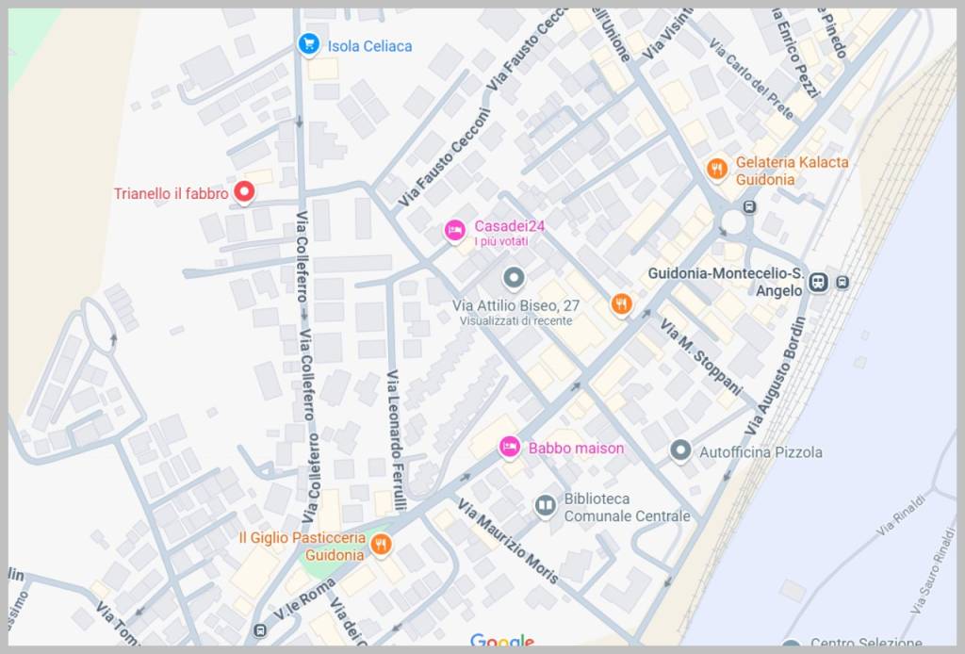This screenshot has height=654, width=965.
Task: Click the Via Rinaldi street name
Action: click(902, 515)
